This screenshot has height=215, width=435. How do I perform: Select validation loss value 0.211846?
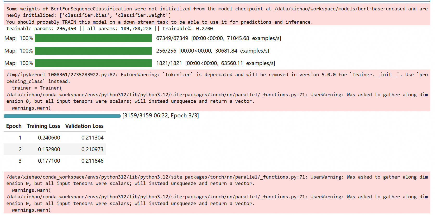[92, 161]
